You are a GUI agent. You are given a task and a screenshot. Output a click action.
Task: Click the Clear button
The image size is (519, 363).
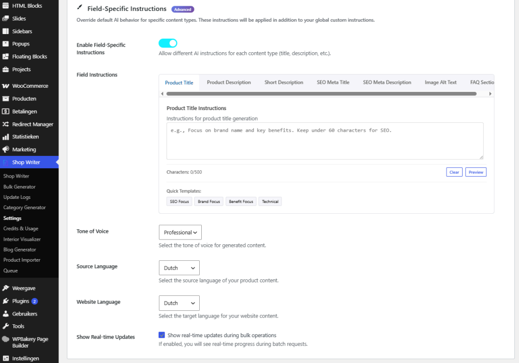[x=454, y=172]
